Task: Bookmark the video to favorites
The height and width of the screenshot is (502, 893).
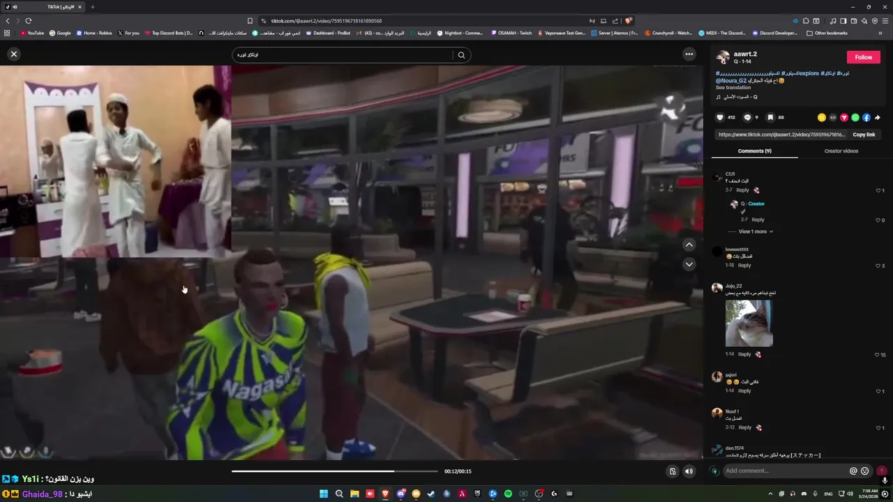Action: click(x=770, y=118)
